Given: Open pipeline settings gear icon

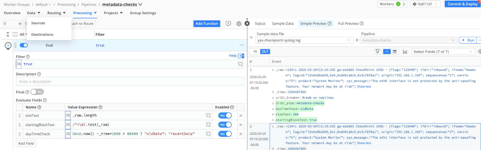Looking at the screenshot, I should pos(239,24).
